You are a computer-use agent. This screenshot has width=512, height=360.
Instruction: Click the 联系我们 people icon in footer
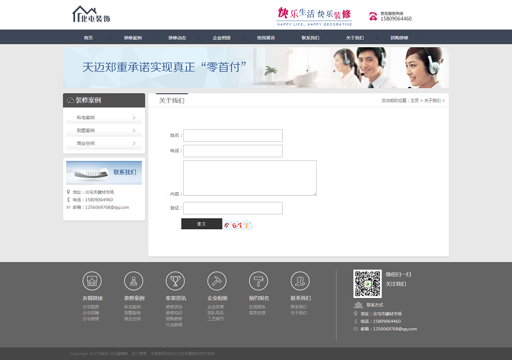300,281
